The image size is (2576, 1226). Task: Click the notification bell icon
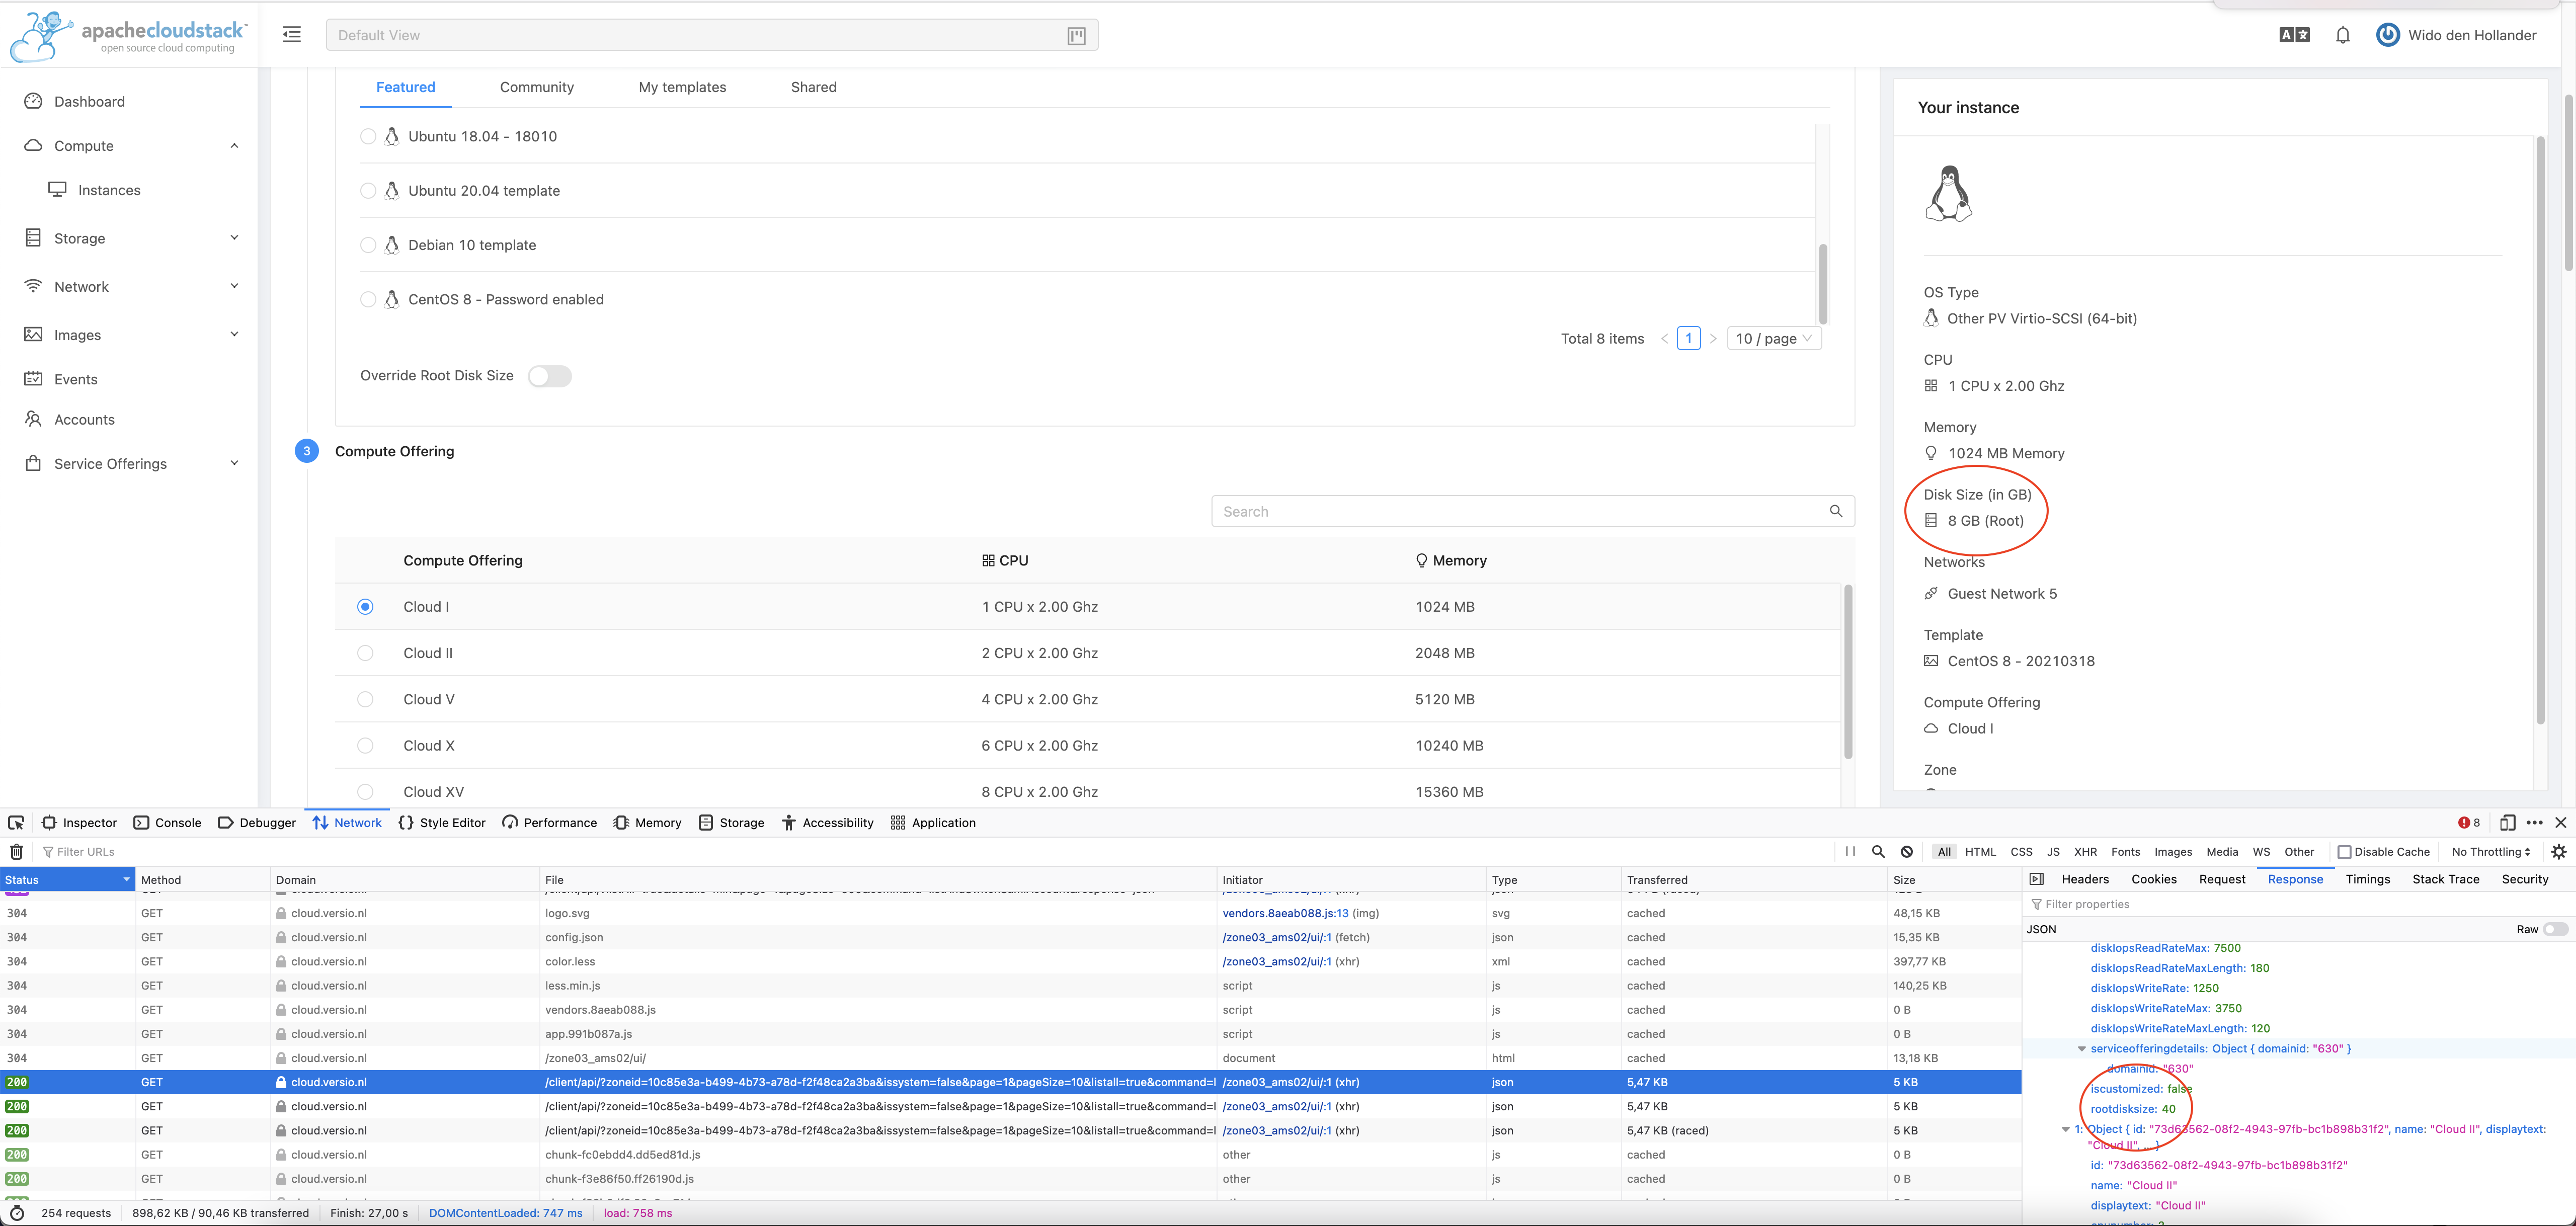click(2343, 34)
